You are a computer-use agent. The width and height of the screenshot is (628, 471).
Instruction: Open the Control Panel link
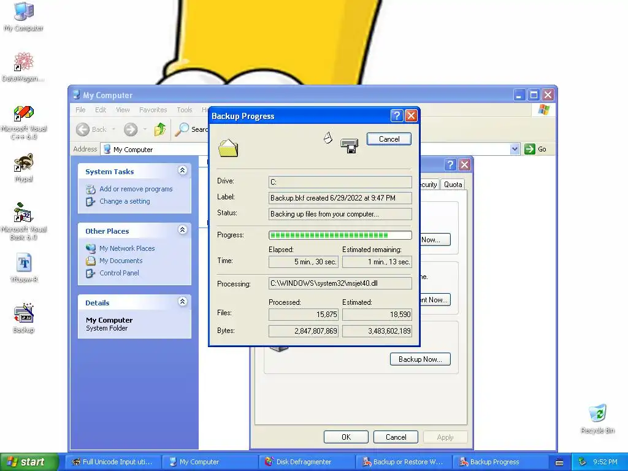point(119,273)
